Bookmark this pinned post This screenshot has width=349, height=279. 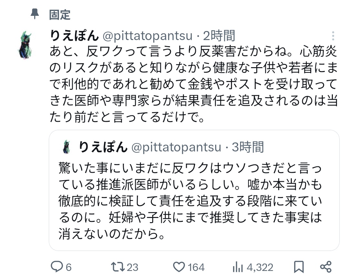pyautogui.click(x=299, y=267)
